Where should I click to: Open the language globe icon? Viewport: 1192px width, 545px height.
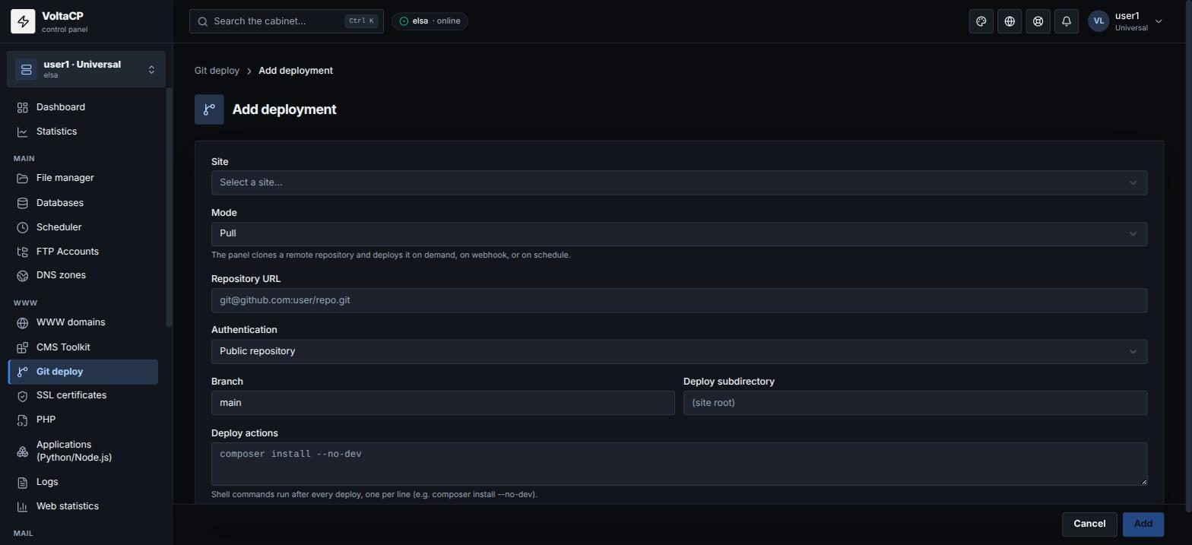tap(1010, 21)
